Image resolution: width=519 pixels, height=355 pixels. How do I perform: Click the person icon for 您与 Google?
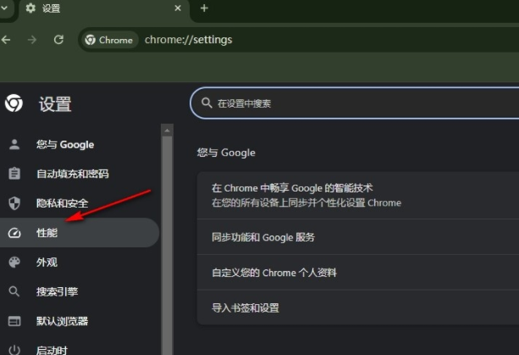(x=14, y=144)
